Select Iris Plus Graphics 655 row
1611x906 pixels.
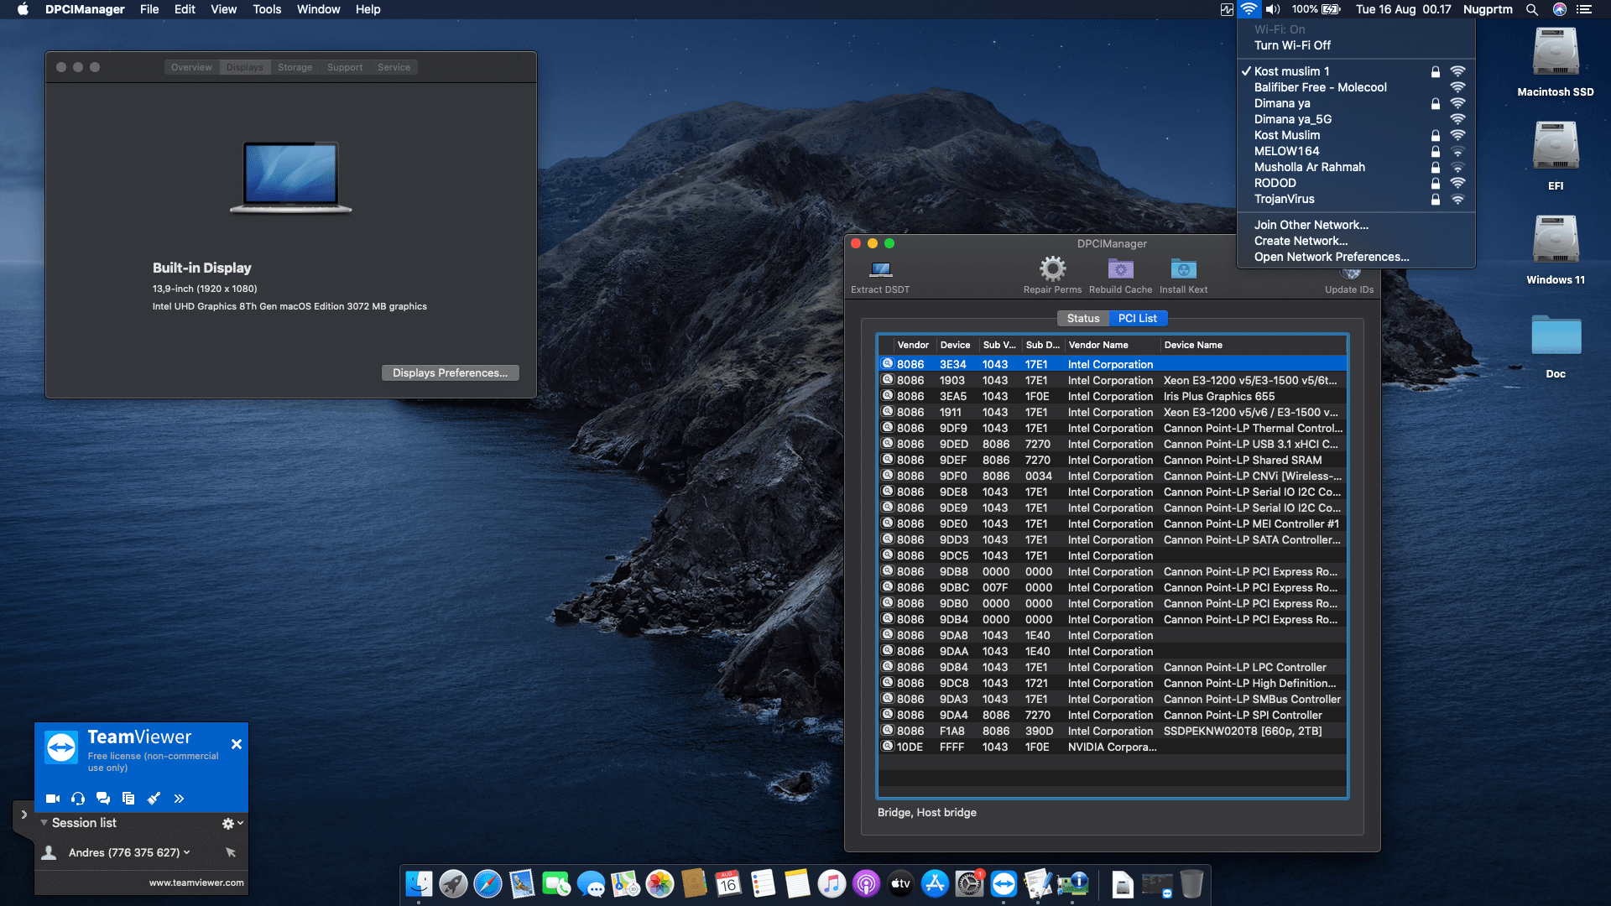[1113, 396]
